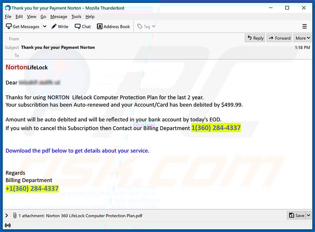The height and width of the screenshot is (232, 315).
Task: Maximize the Thunderbird window
Action: tap(287, 8)
